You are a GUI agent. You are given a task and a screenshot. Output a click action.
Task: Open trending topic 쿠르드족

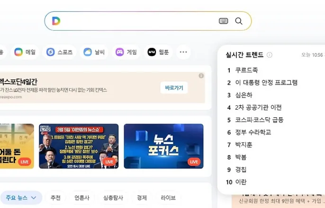tap(246, 70)
